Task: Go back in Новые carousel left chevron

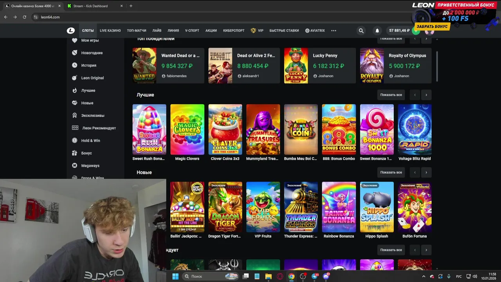Action: click(415, 172)
